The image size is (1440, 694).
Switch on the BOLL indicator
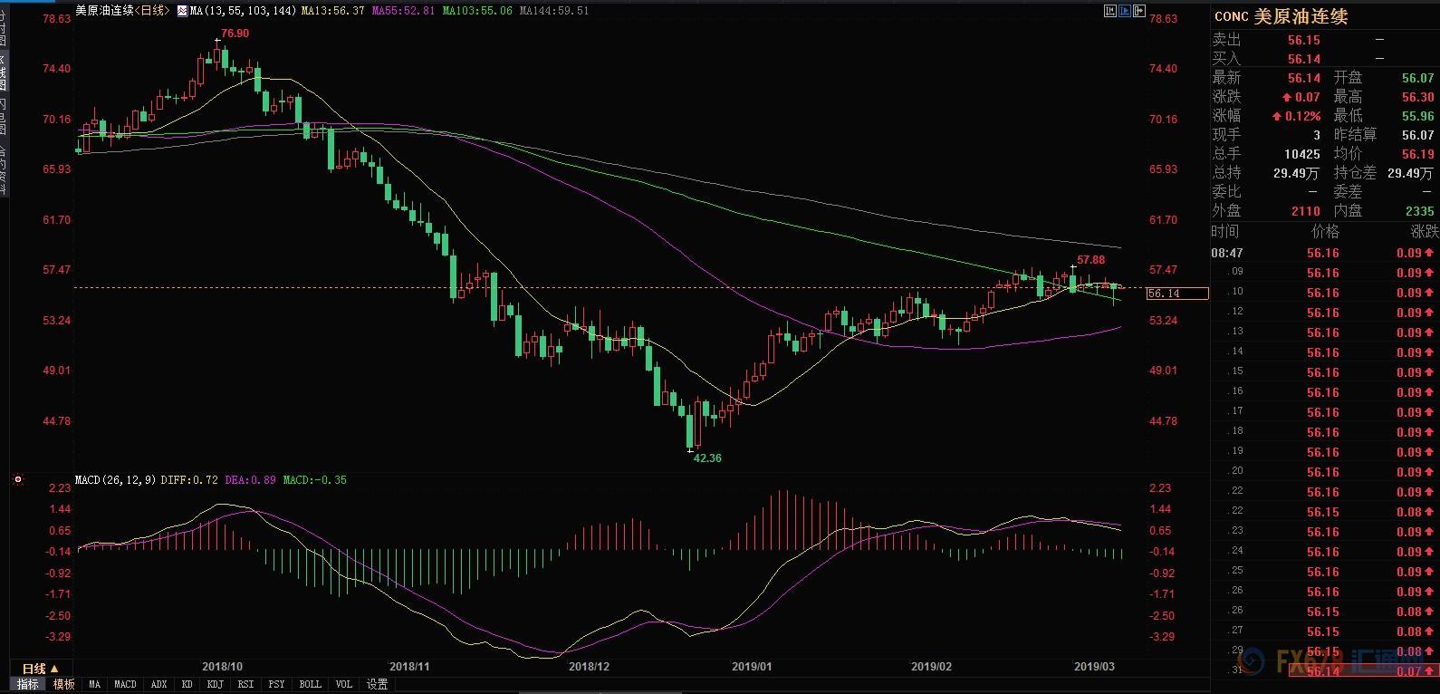coord(310,684)
